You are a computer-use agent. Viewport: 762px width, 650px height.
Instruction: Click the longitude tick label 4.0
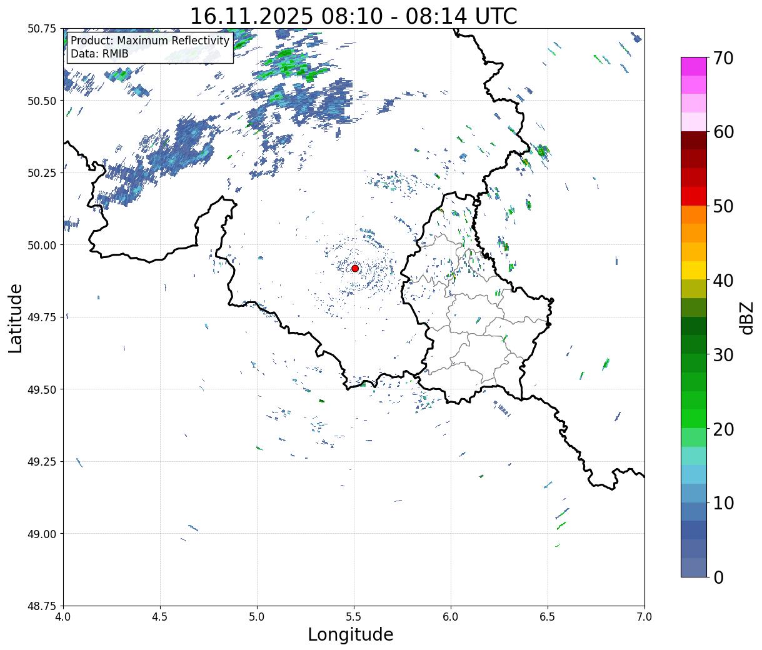[x=63, y=616]
